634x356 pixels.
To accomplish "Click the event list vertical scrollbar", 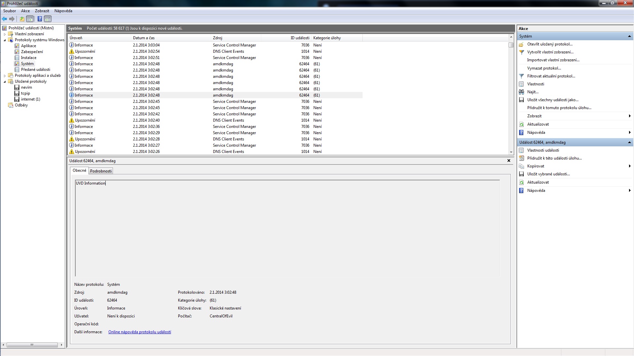I will click(x=511, y=99).
